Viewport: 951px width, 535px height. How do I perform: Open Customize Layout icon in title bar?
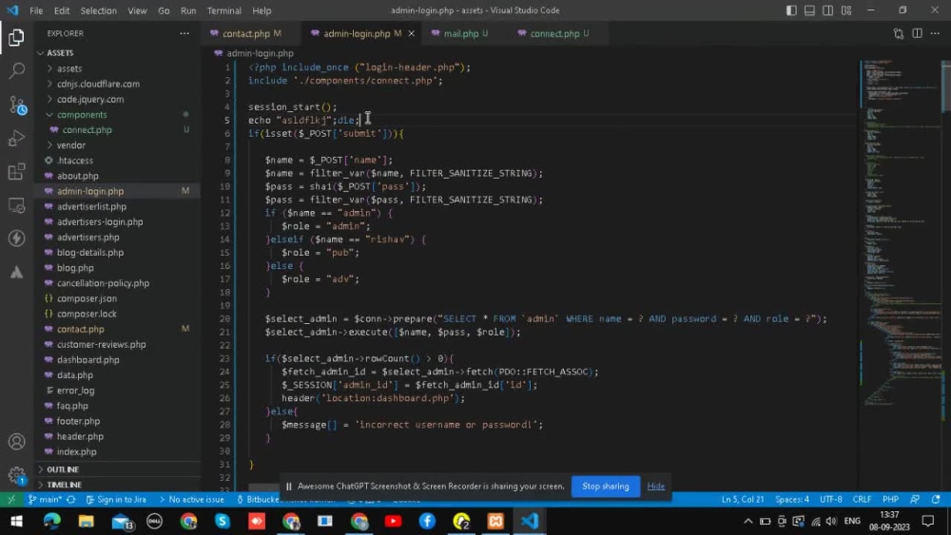tap(846, 10)
